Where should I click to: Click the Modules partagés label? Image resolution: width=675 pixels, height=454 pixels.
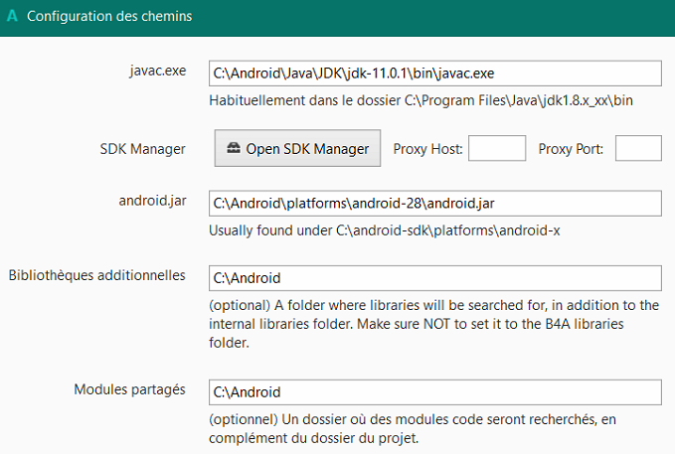130,389
